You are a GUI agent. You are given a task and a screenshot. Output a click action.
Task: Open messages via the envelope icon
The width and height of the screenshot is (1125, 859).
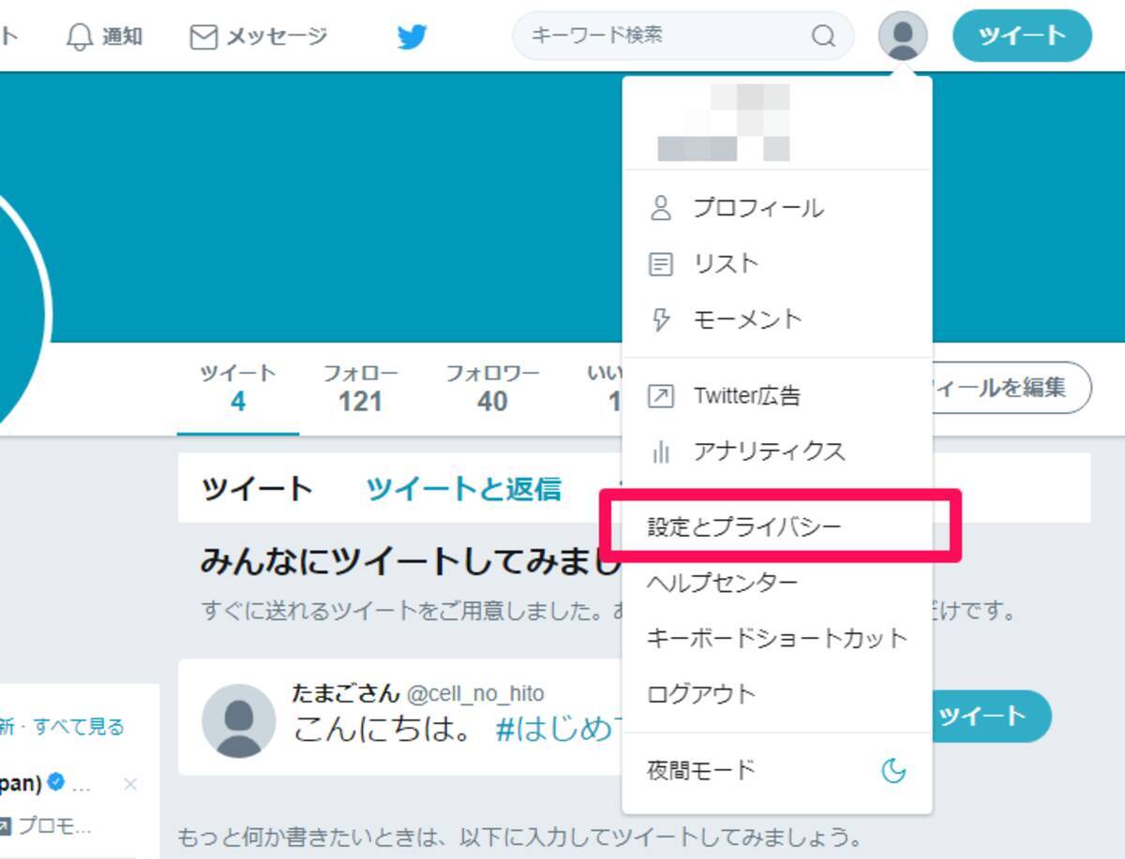(x=203, y=37)
